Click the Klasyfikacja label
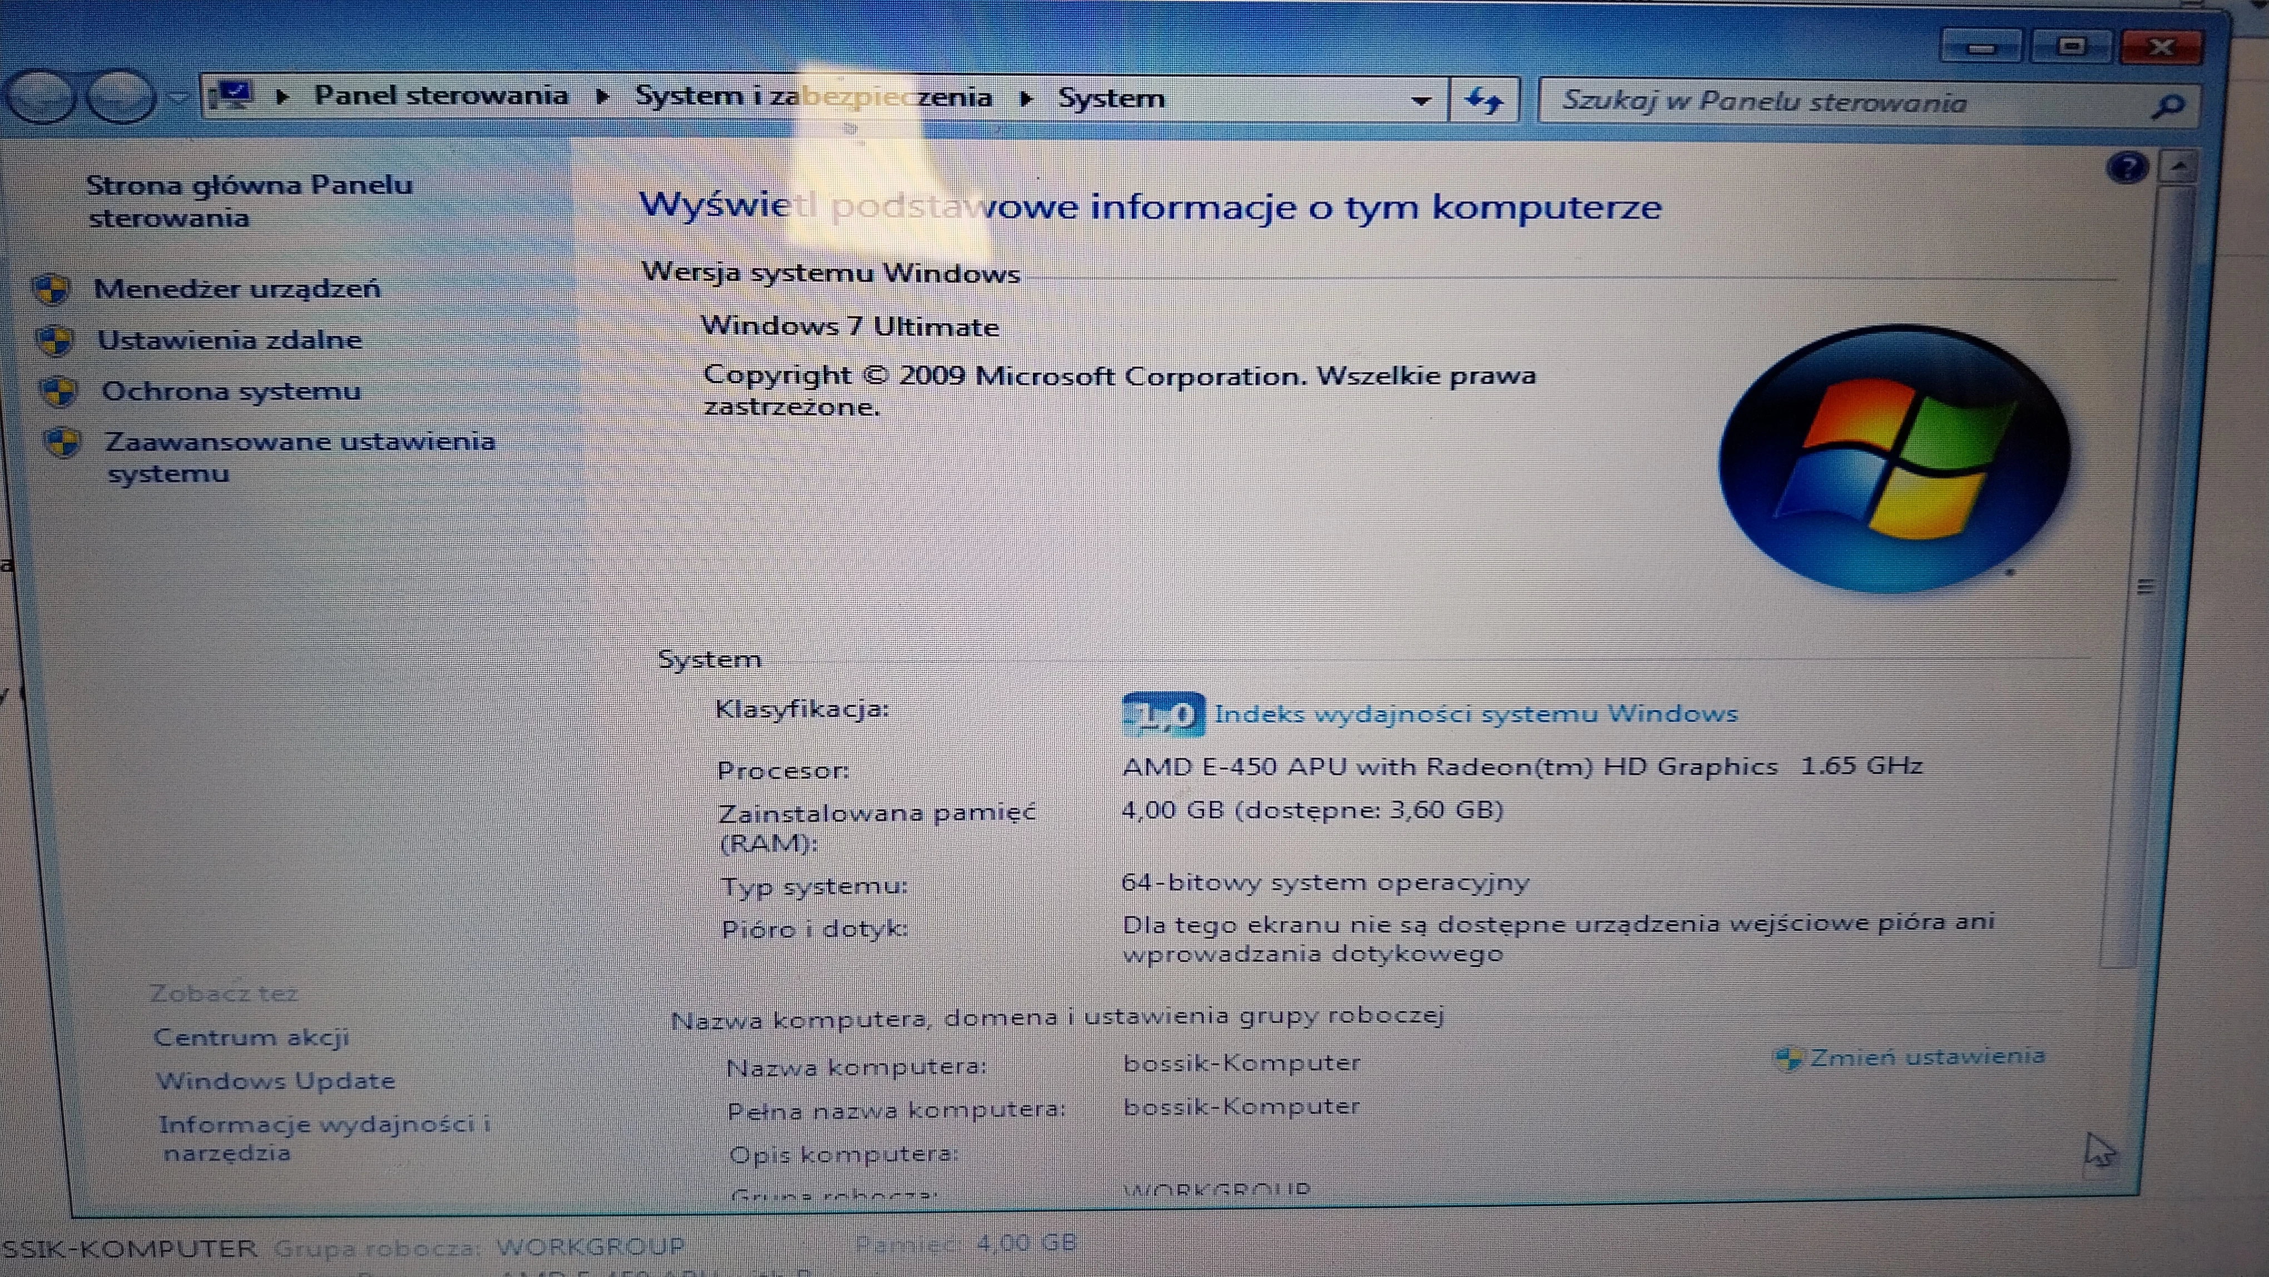The width and height of the screenshot is (2269, 1277). (x=801, y=708)
